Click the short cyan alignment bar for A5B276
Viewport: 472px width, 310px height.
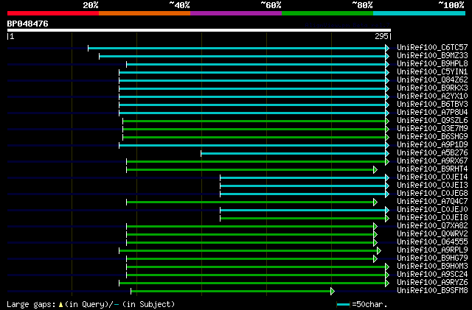pyautogui.click(x=294, y=154)
